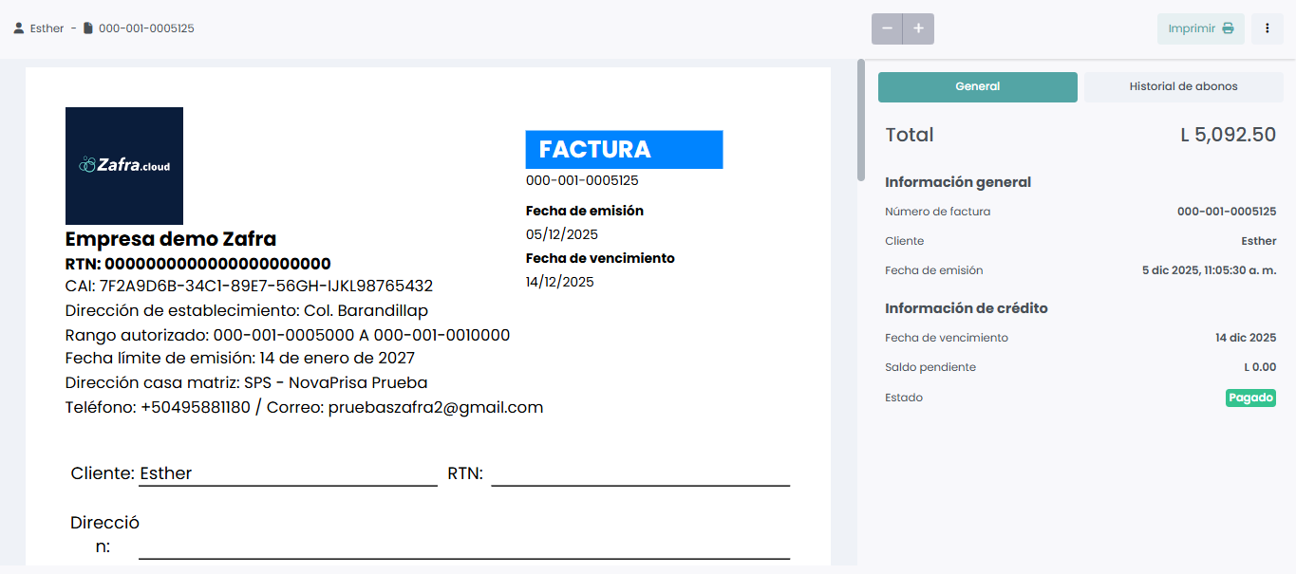Click the Pagado status badge
1296x574 pixels.
click(1250, 398)
